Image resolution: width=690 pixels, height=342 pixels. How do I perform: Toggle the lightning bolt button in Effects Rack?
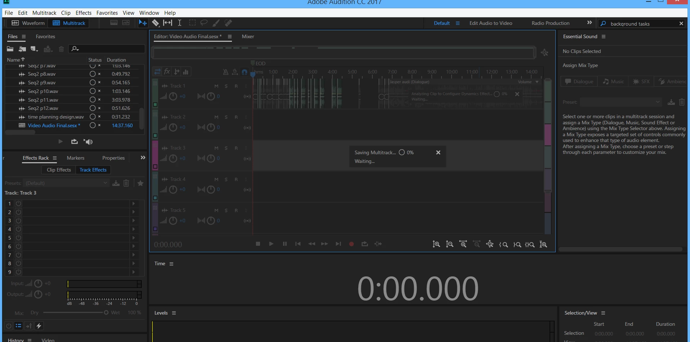39,326
